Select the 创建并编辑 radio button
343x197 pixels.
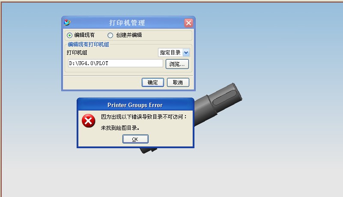(x=110, y=35)
